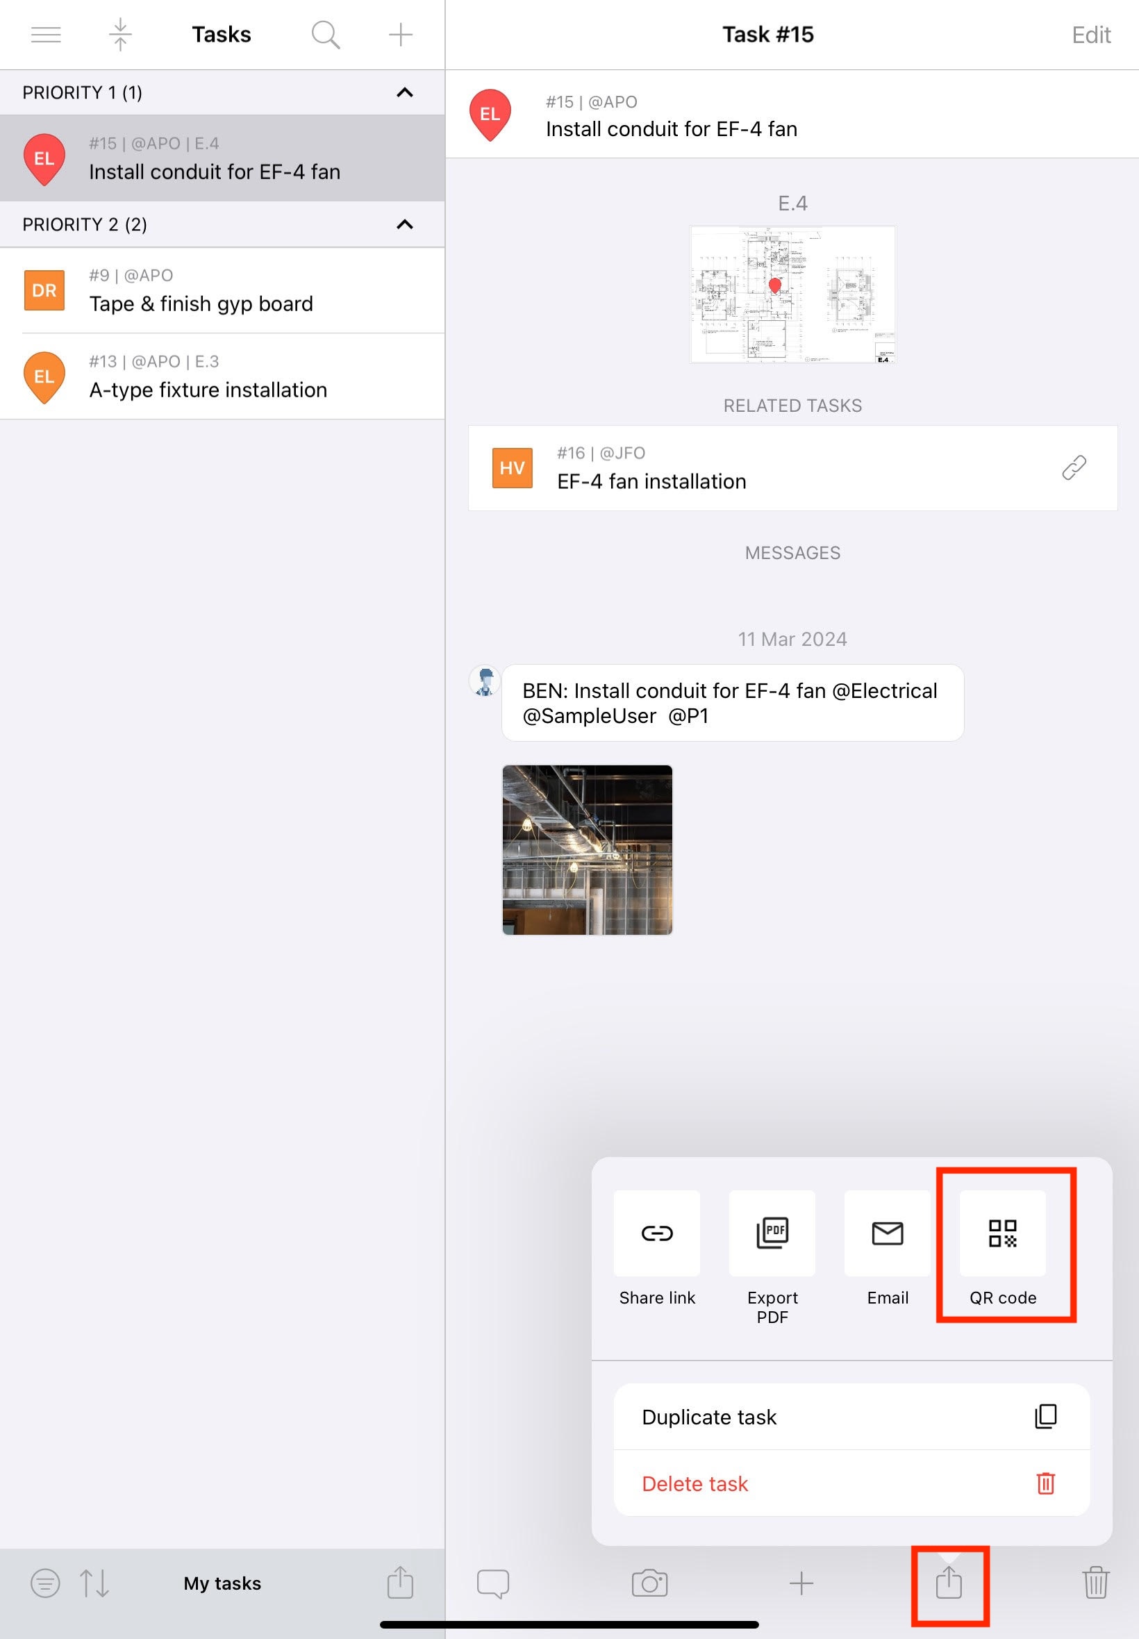Open camera to add photo
The width and height of the screenshot is (1139, 1639).
click(x=649, y=1583)
